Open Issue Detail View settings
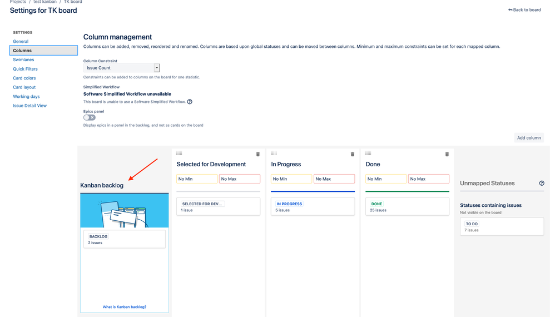The height and width of the screenshot is (317, 555). 29,106
